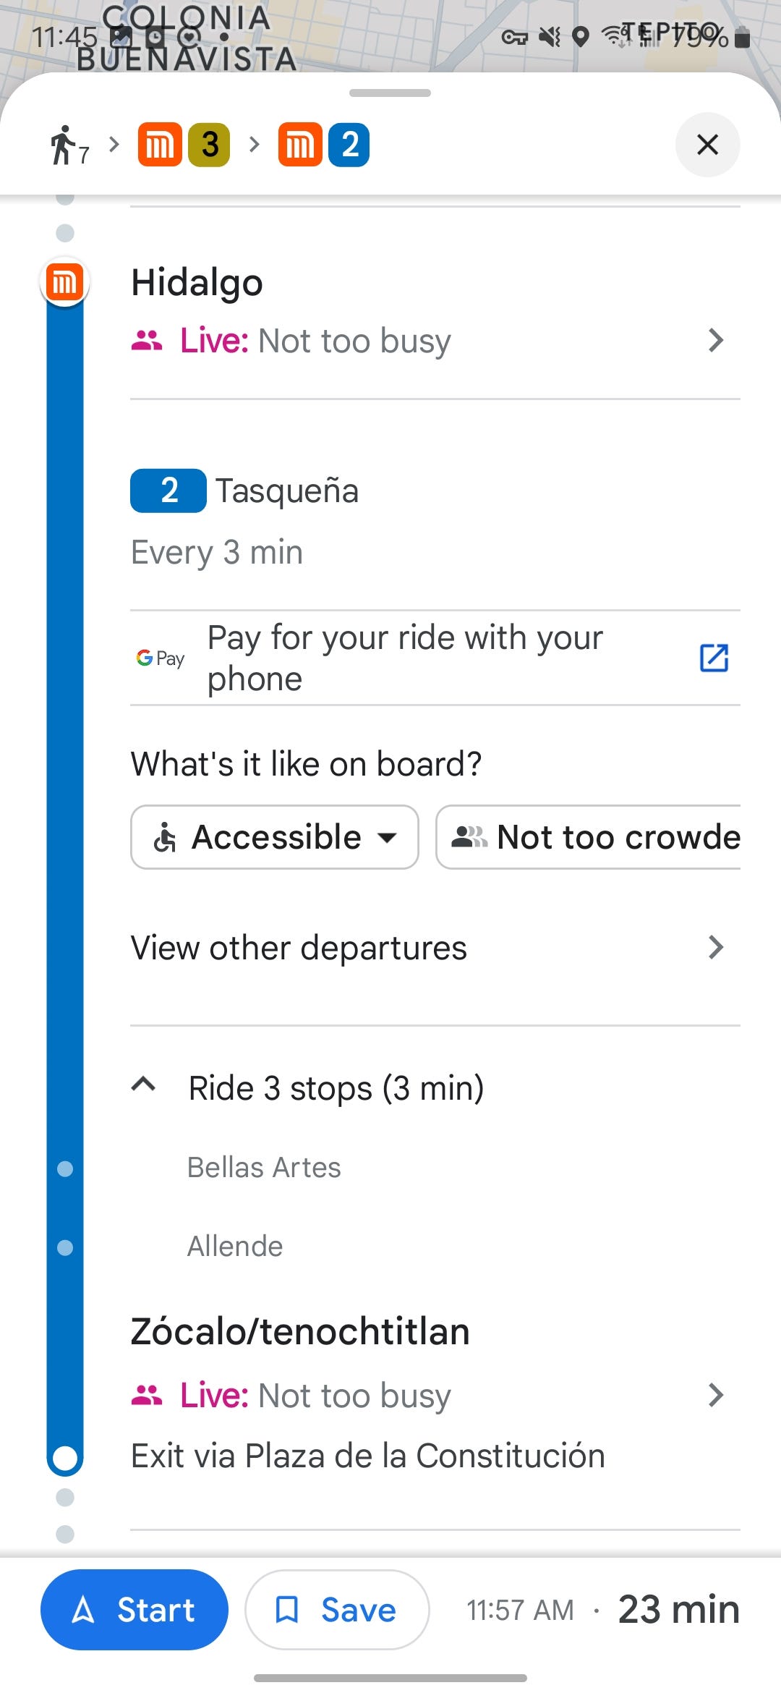
Task: Select the Not too crowded chip
Action: click(x=588, y=837)
